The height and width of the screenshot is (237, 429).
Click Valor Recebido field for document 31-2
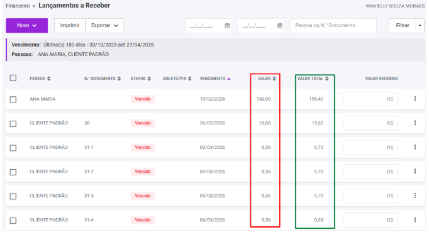coord(370,172)
